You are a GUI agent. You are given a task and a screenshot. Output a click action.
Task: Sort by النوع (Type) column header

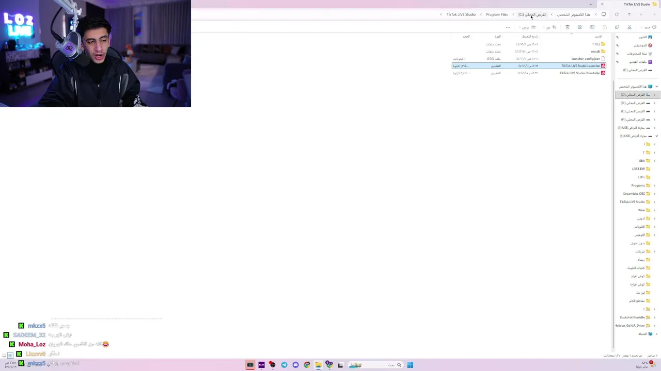coord(497,37)
